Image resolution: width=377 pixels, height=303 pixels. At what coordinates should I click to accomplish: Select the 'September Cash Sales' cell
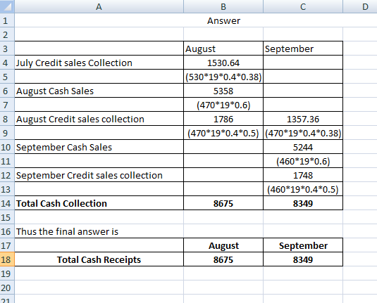point(99,147)
